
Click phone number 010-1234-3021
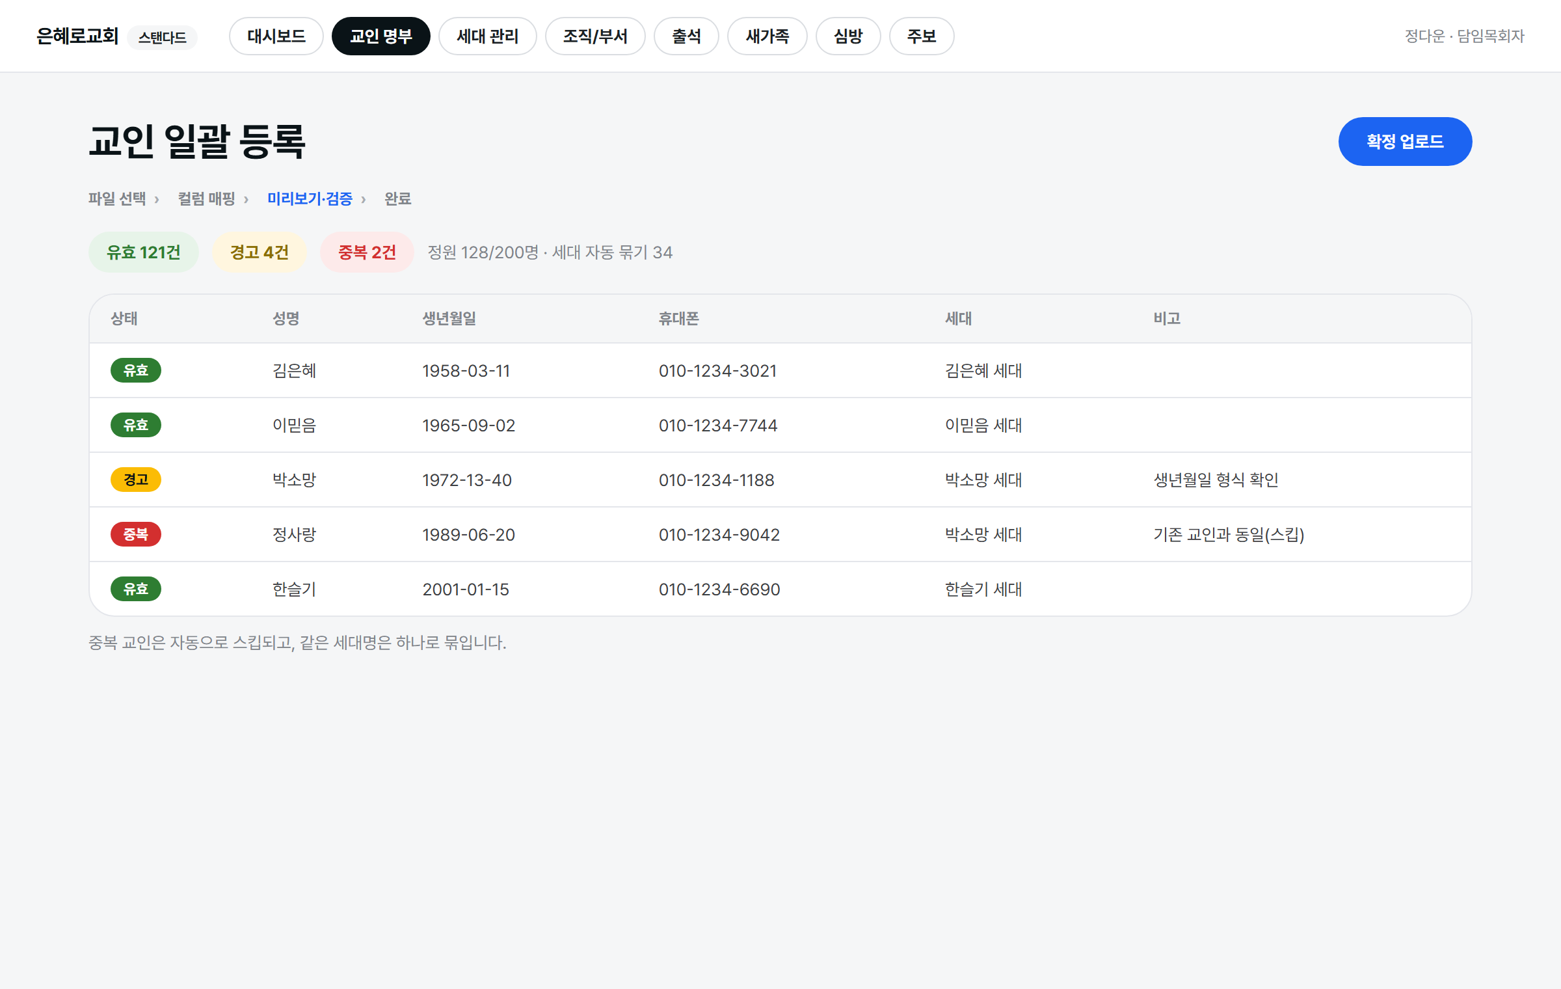click(718, 371)
